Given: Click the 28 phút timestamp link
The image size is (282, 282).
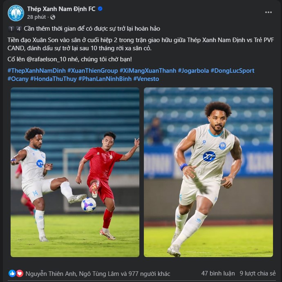Looking at the screenshot, I should click(x=36, y=17).
